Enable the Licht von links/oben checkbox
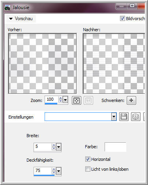This screenshot has width=148, height=185. coord(88,169)
